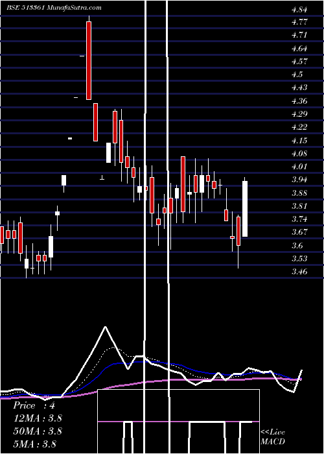Select the 3.81 price axis label
This screenshot has width=324, height=454.
[x=299, y=206]
